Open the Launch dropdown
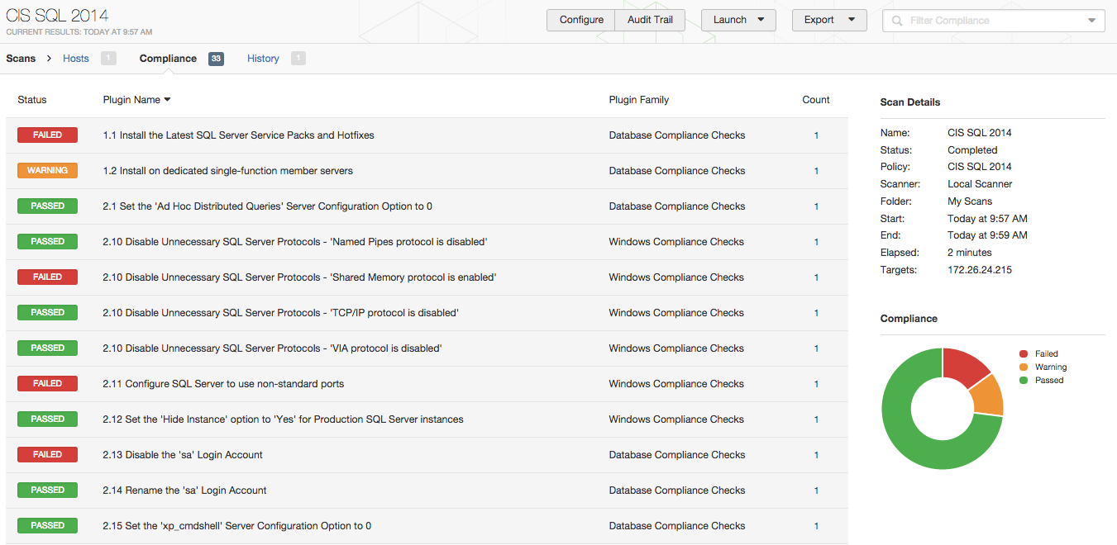Image resolution: width=1117 pixels, height=545 pixels. click(738, 20)
